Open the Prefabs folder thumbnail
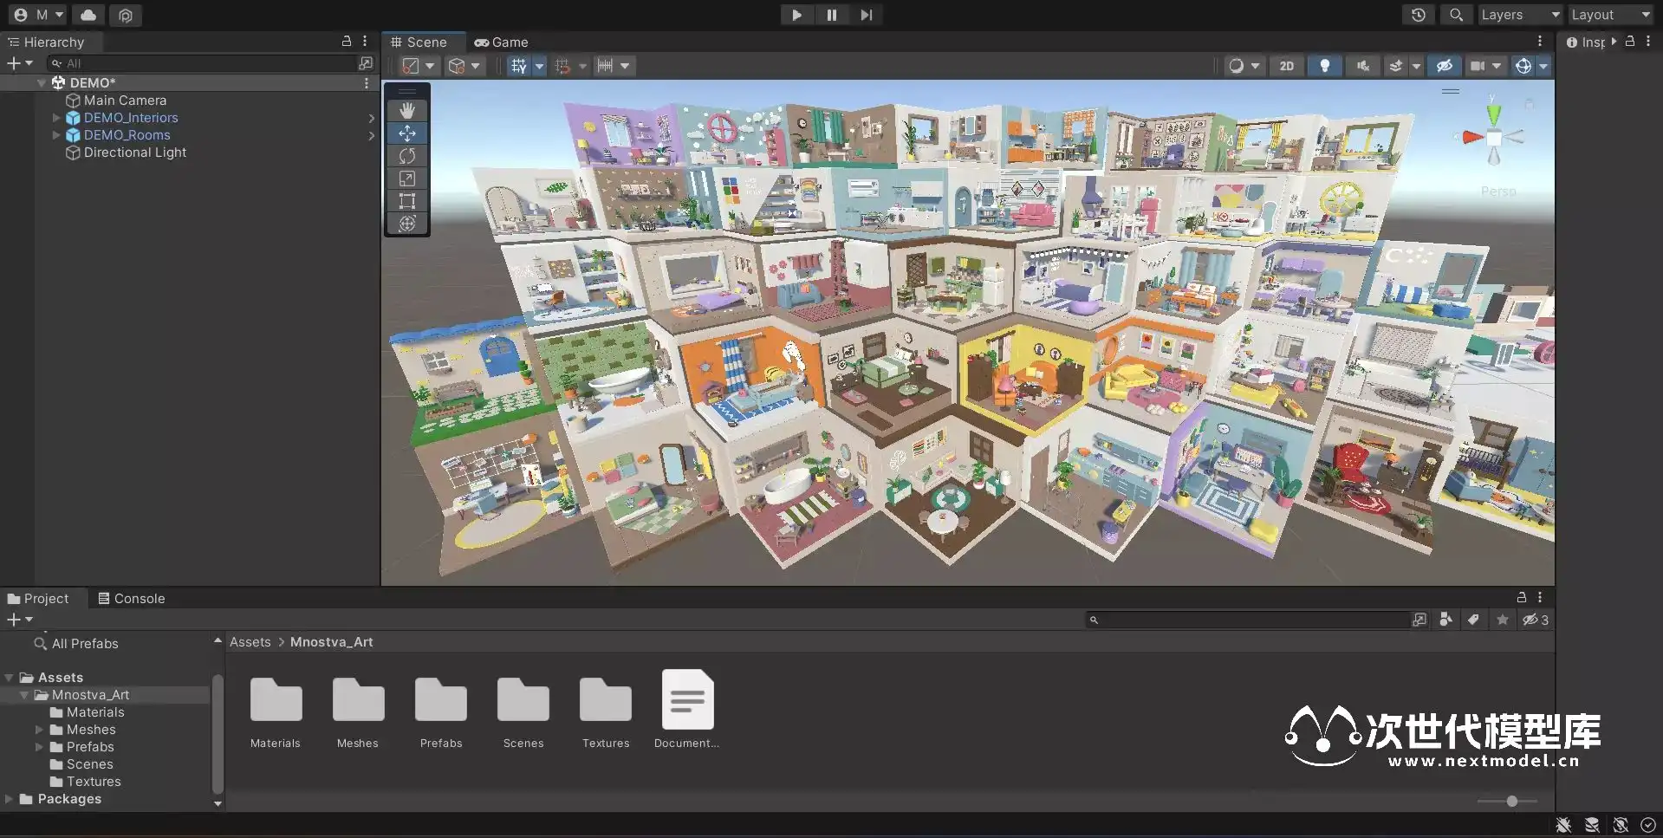The height and width of the screenshot is (838, 1663). coord(441,700)
